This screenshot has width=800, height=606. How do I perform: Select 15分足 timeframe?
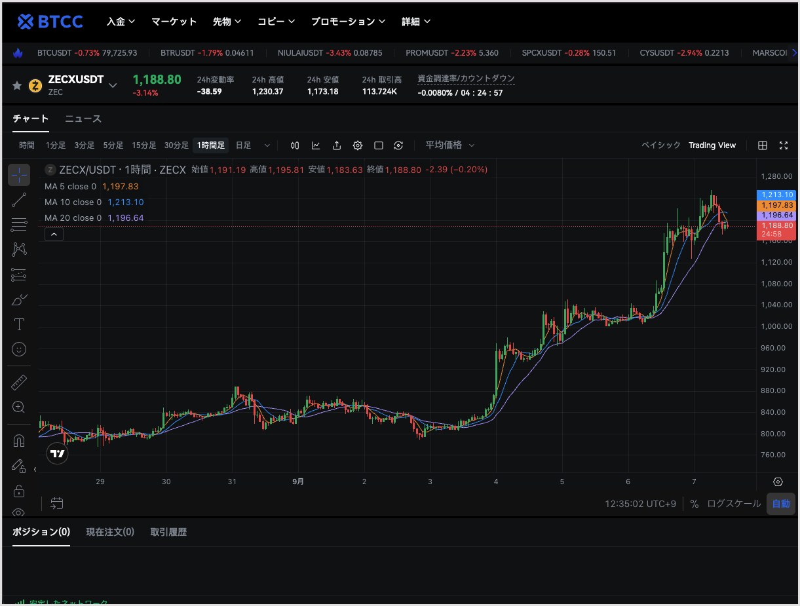click(x=144, y=145)
